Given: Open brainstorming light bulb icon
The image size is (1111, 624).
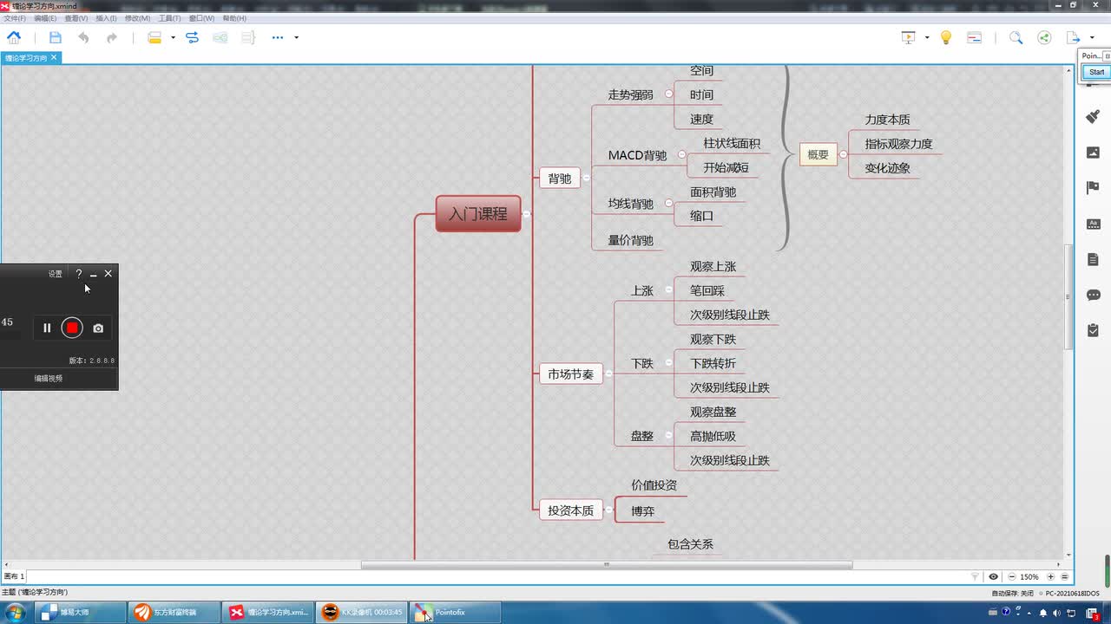Looking at the screenshot, I should point(946,37).
